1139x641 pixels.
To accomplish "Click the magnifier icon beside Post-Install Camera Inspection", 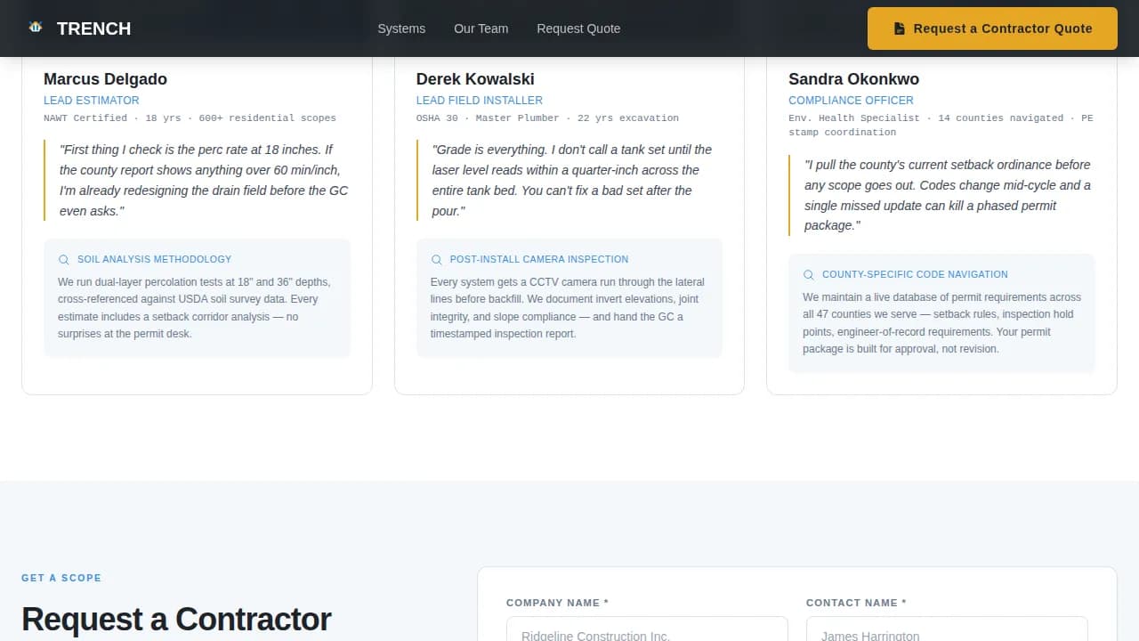I will click(x=436, y=259).
